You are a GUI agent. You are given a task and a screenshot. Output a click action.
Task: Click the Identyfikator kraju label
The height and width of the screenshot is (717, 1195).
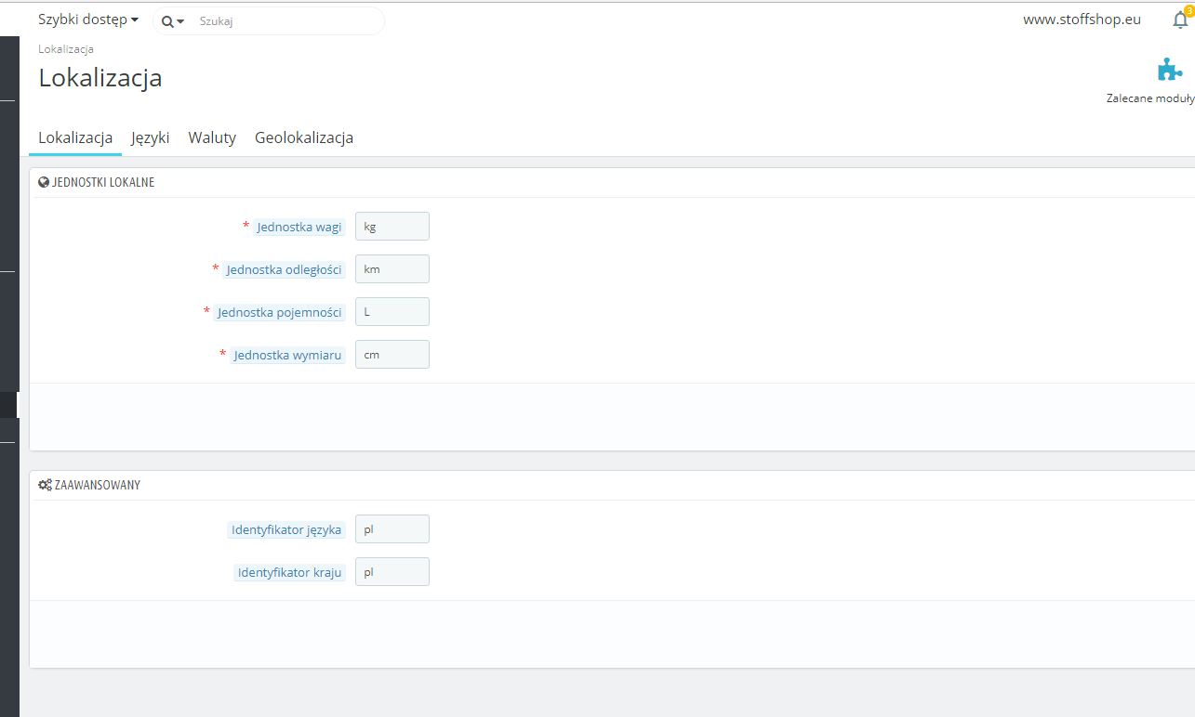pyautogui.click(x=290, y=572)
